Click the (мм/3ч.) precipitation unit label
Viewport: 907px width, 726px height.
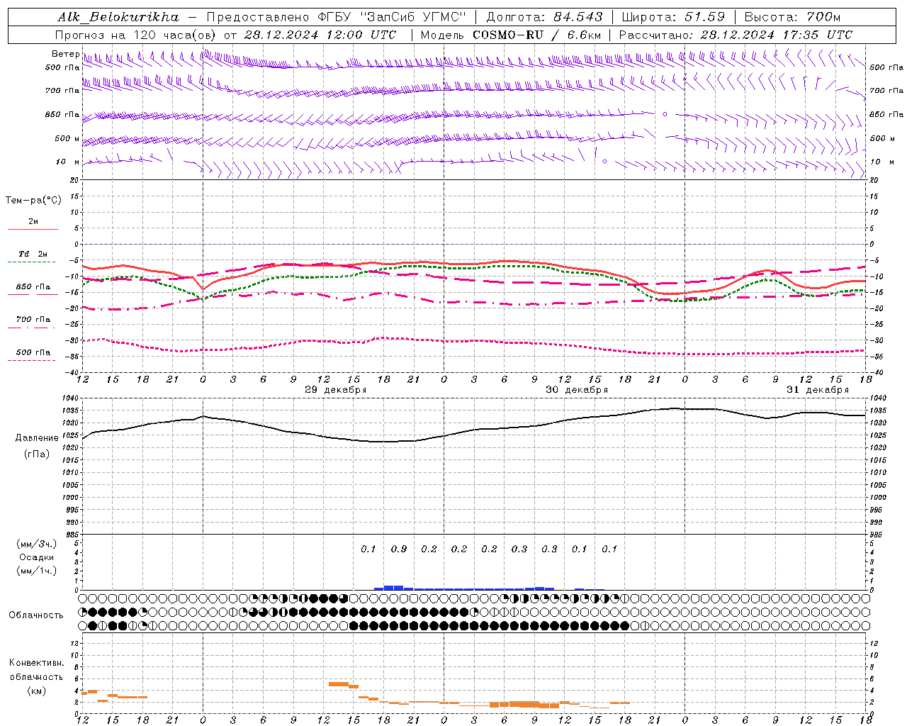tap(37, 544)
